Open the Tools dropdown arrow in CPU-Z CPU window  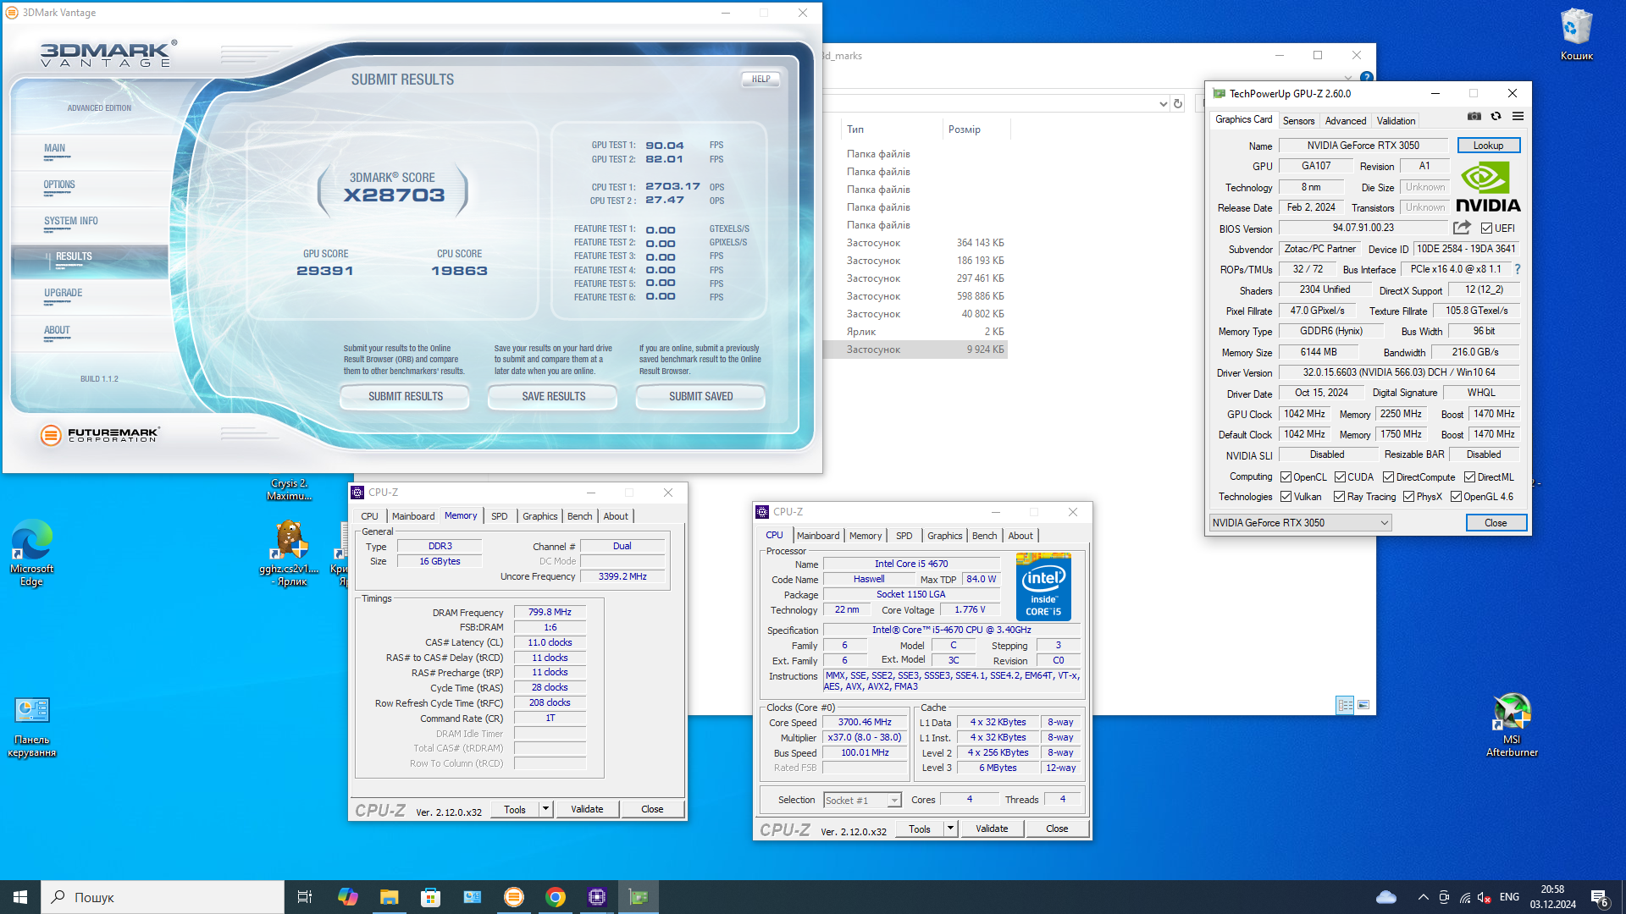pyautogui.click(x=950, y=829)
